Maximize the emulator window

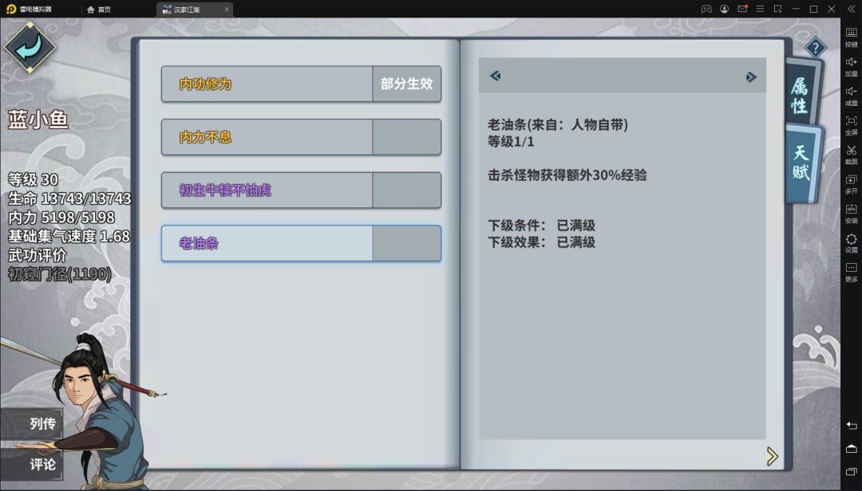click(813, 9)
